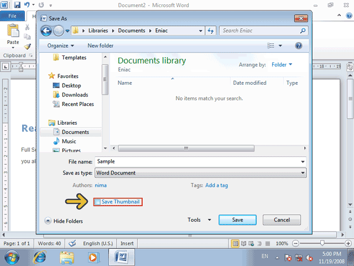354x266 pixels.
Task: Open the address bar previous locations dropdown
Action: pyautogui.click(x=200, y=31)
